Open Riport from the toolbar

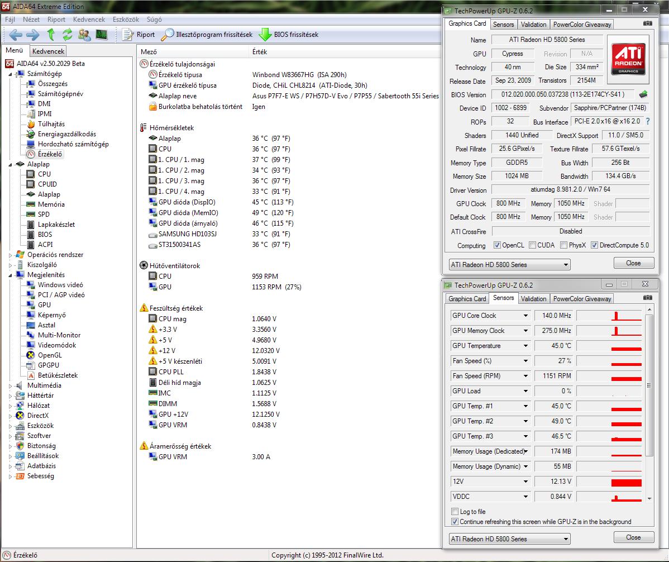pyautogui.click(x=138, y=35)
